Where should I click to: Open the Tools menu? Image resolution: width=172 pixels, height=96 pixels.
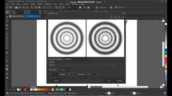(x=68, y=4)
